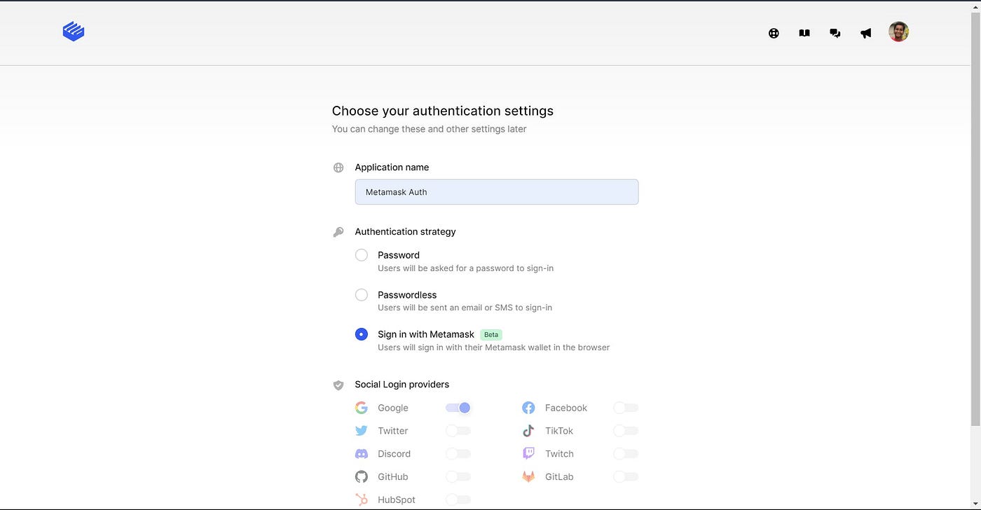The width and height of the screenshot is (981, 510).
Task: Click the Twitter bird icon
Action: tap(362, 431)
